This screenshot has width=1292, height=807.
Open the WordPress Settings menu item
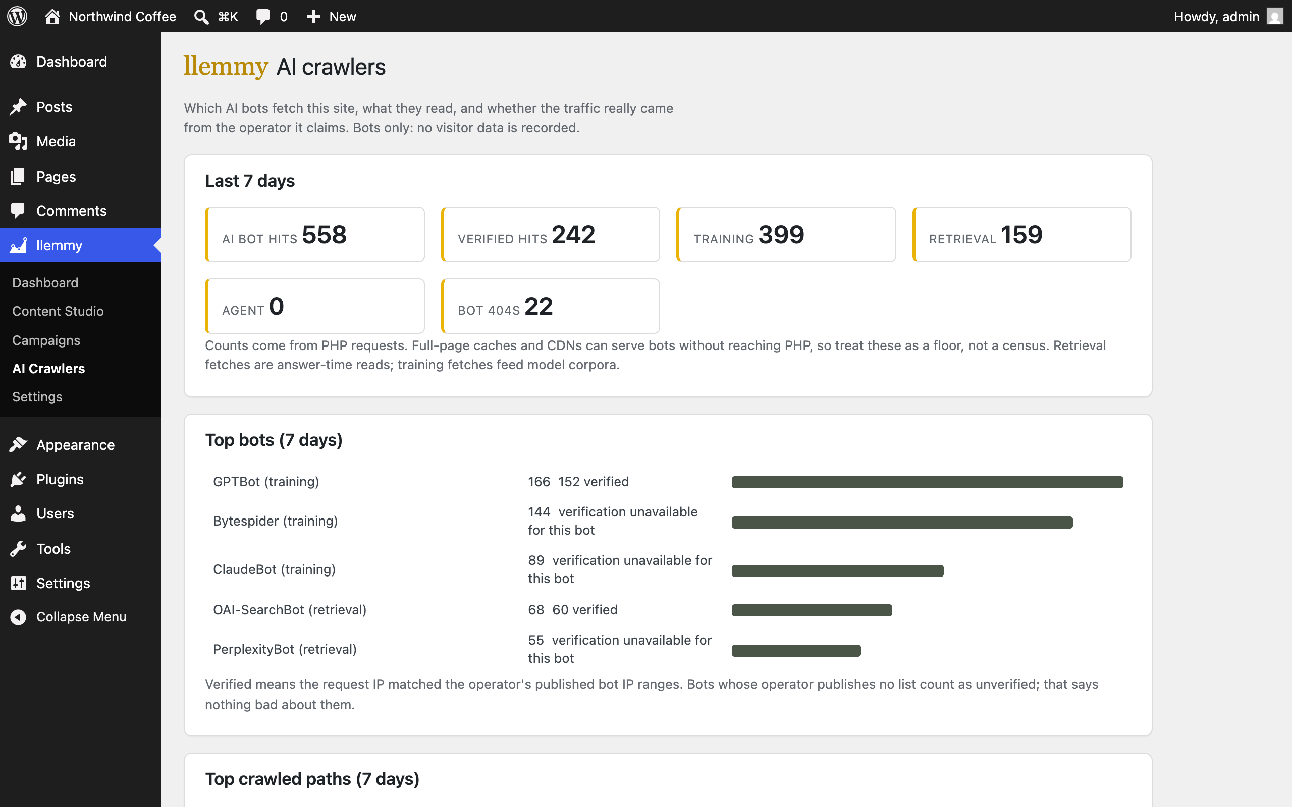pos(81,583)
